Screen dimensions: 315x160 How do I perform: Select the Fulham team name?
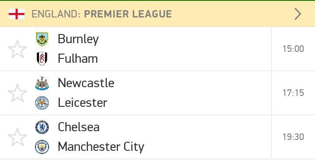pos(78,58)
